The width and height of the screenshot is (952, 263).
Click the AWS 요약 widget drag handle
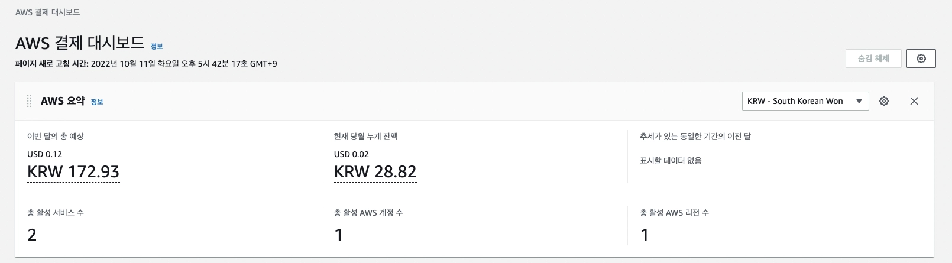(x=30, y=101)
